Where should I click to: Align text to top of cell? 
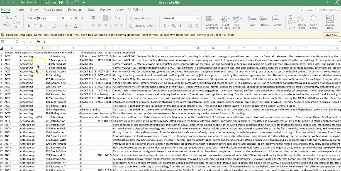coord(93,18)
